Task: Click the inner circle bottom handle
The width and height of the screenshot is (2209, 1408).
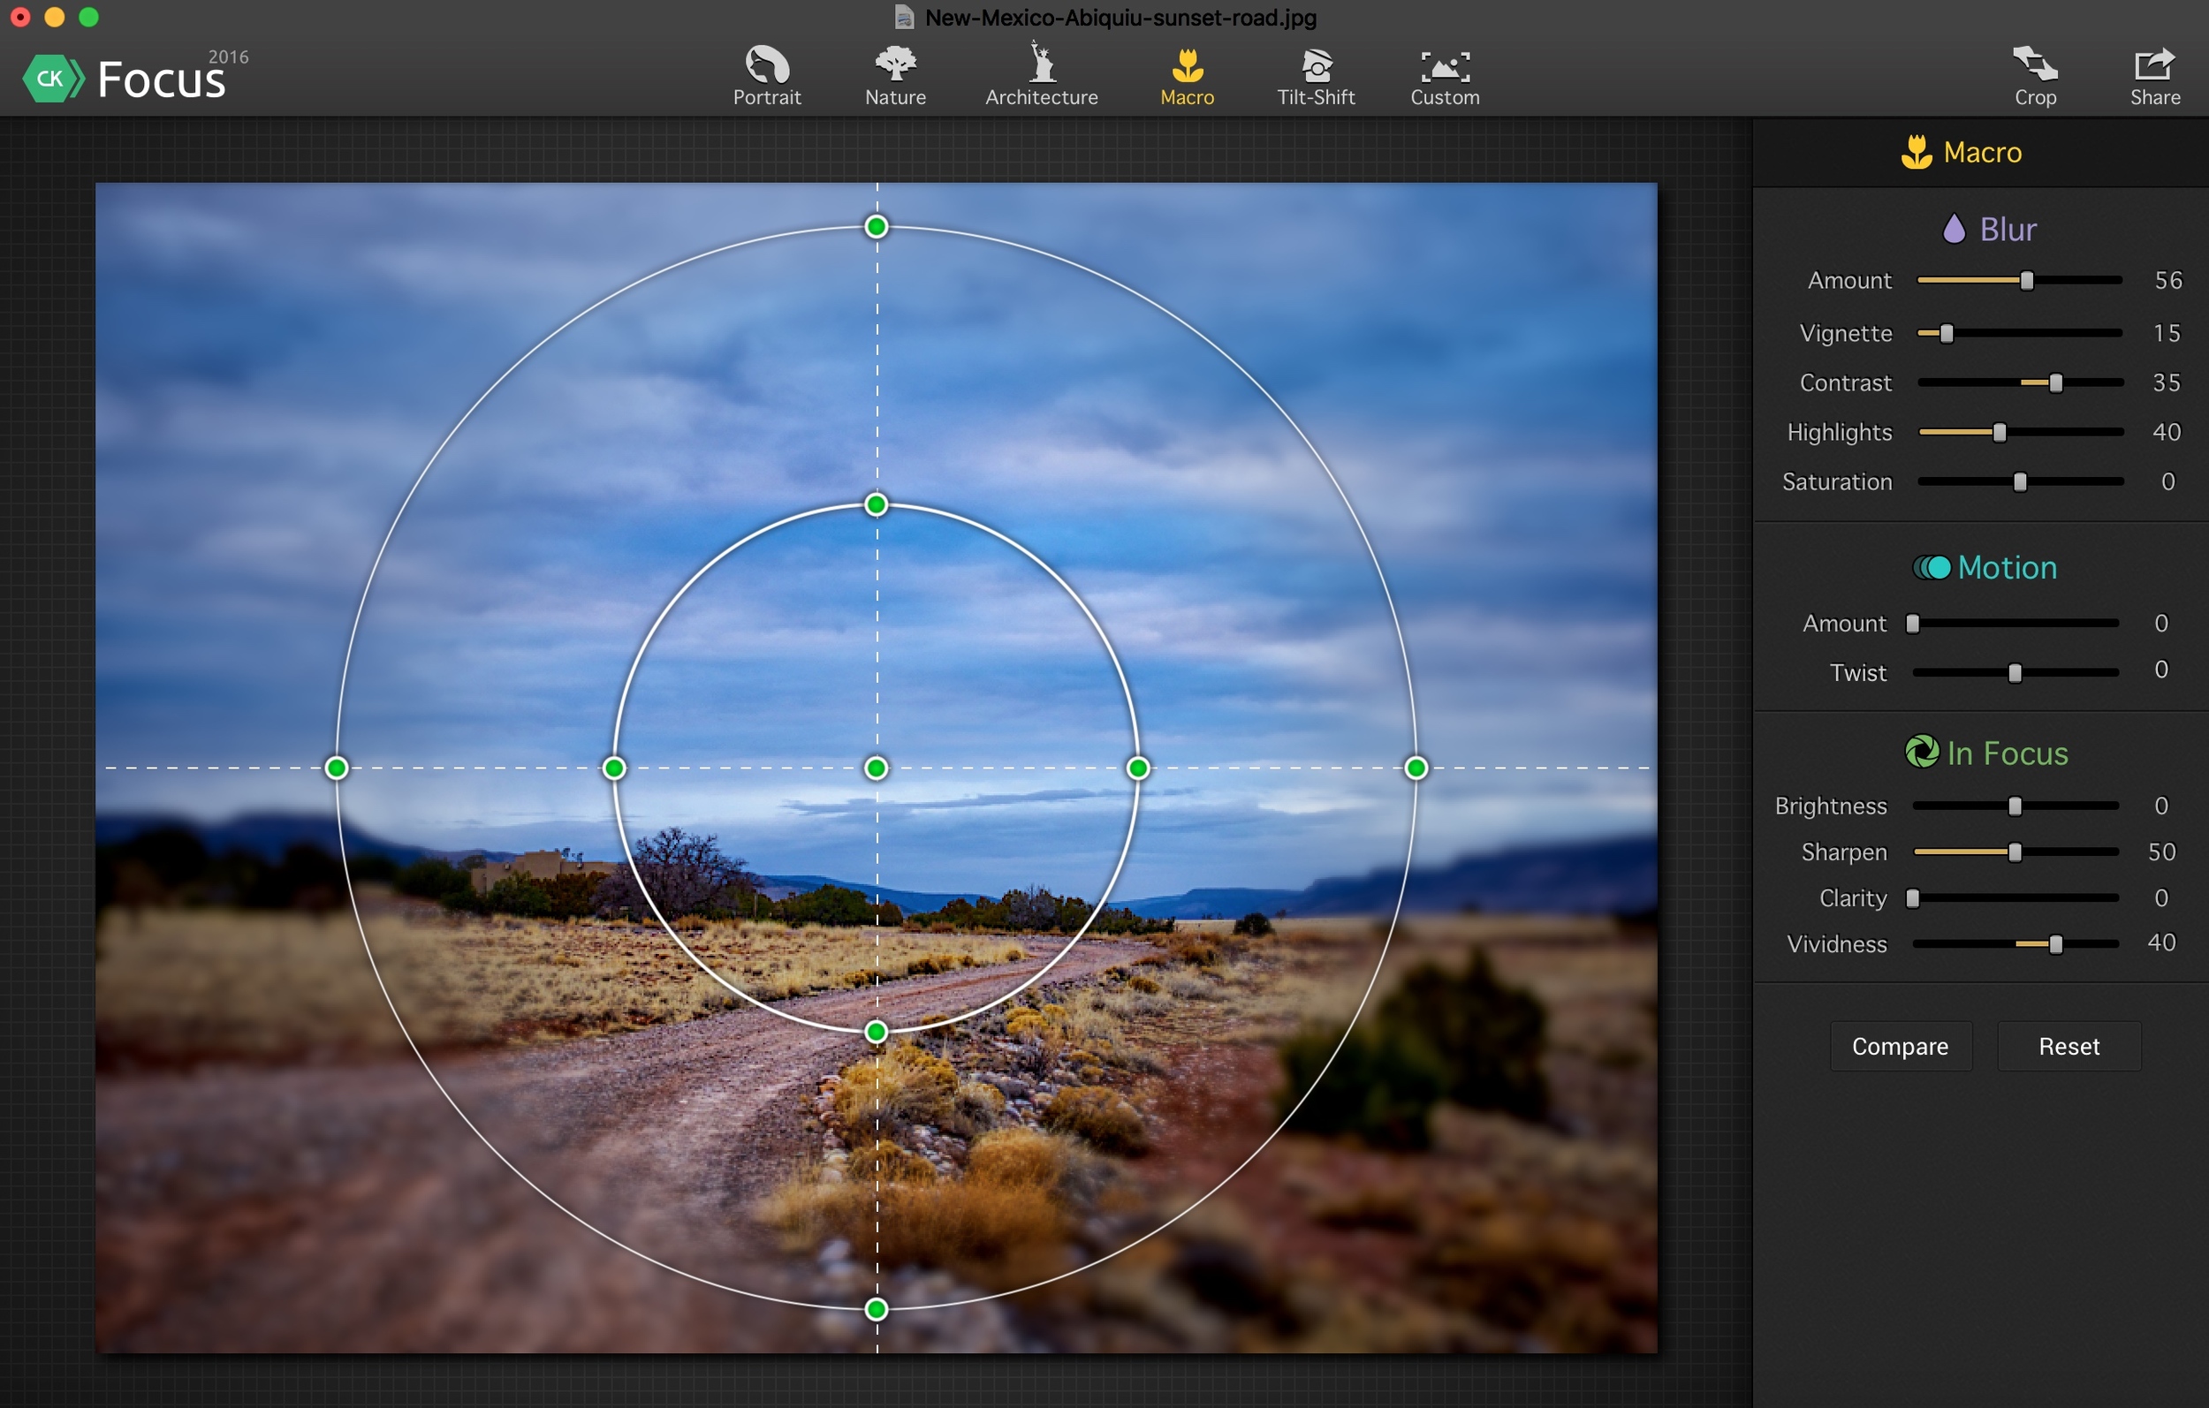Action: (876, 1032)
